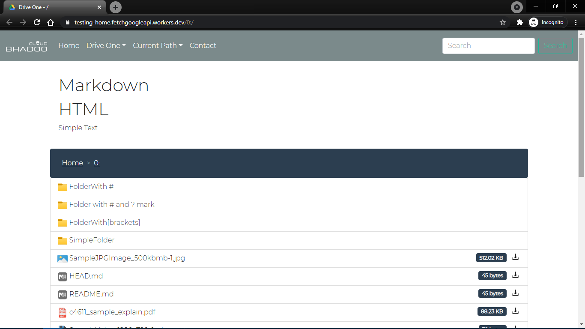Screen dimensions: 585x329
Task: Open the Contact navbar item
Action: coord(203,45)
